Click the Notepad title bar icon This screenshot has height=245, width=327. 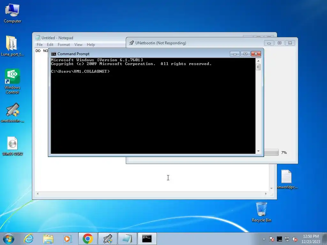38,38
